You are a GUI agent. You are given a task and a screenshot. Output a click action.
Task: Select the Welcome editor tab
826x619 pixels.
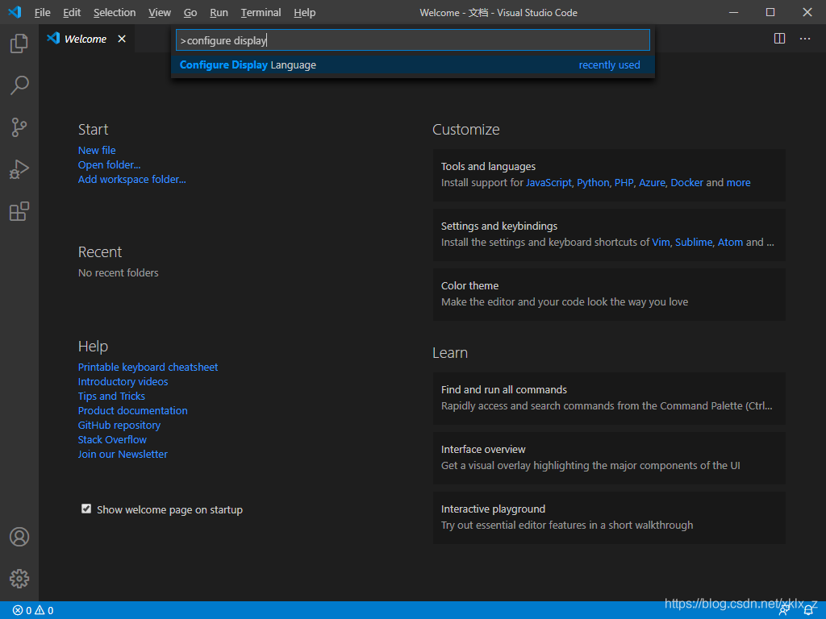click(x=85, y=39)
